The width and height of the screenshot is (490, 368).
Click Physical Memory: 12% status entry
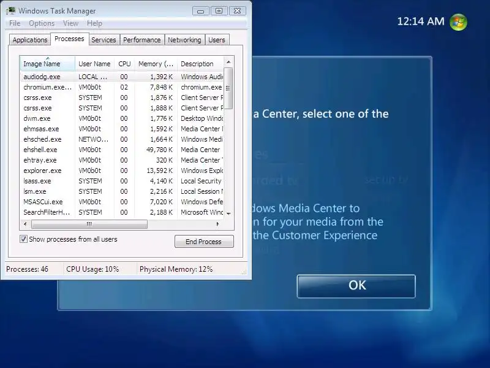pyautogui.click(x=176, y=269)
